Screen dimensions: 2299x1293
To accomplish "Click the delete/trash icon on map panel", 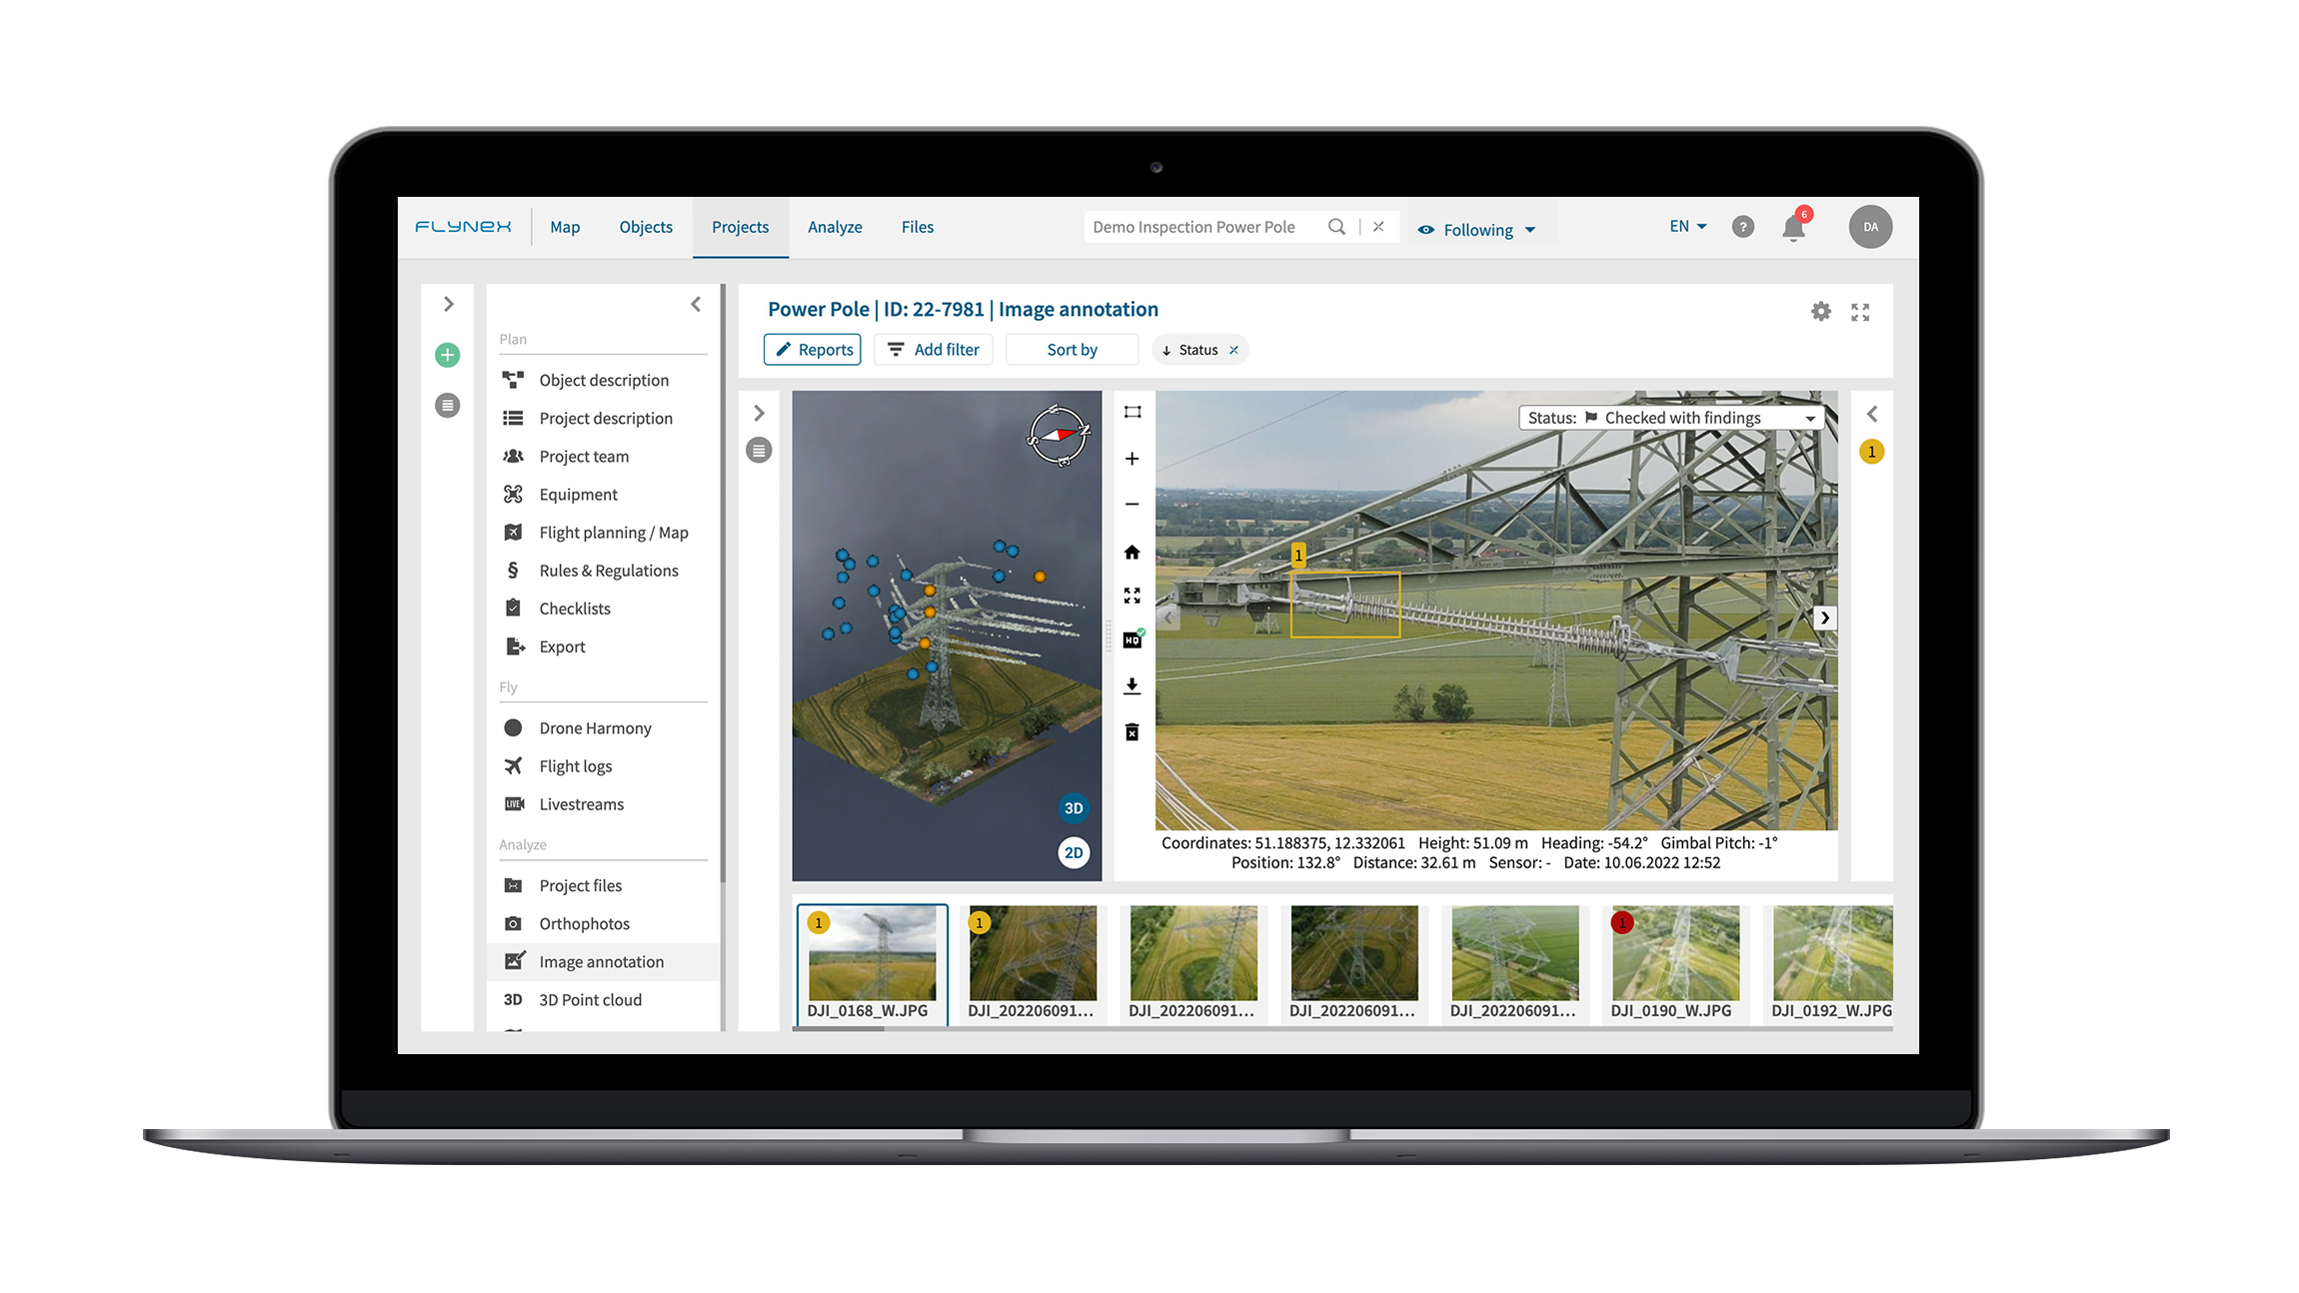I will (x=1133, y=731).
